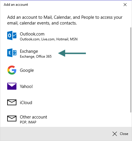Close the dialog using title bar X
The width and height of the screenshot is (132, 141).
pos(125,5)
